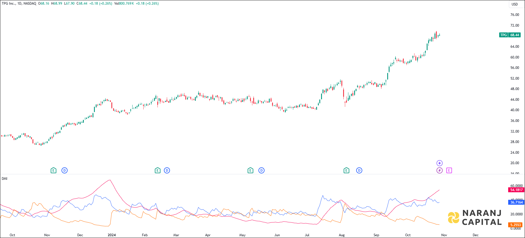Click the November 2023 earnings E marker

coord(53,171)
